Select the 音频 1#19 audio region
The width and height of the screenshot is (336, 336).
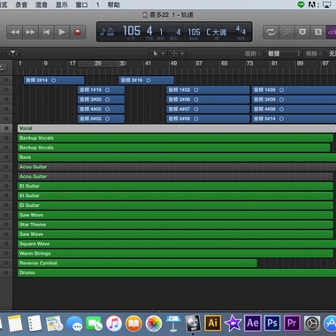101,90
